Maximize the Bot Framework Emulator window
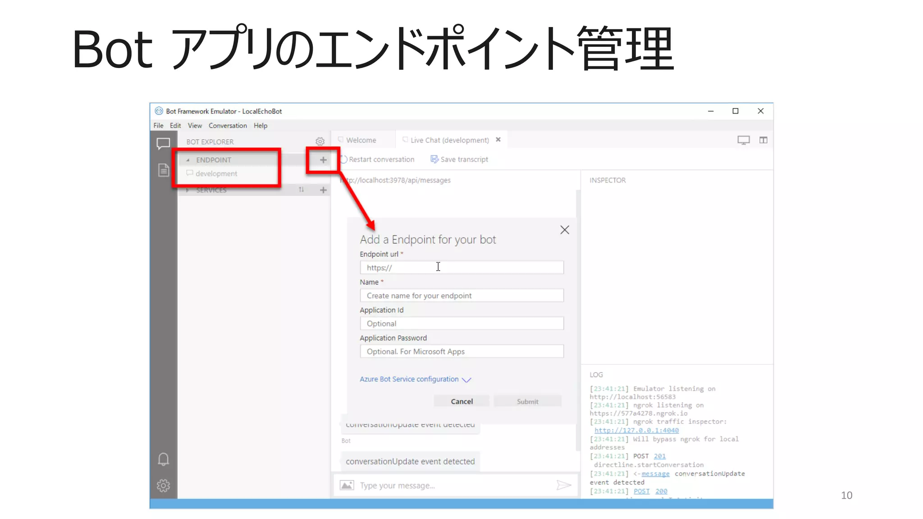Screen dimensions: 923x519 point(736,111)
